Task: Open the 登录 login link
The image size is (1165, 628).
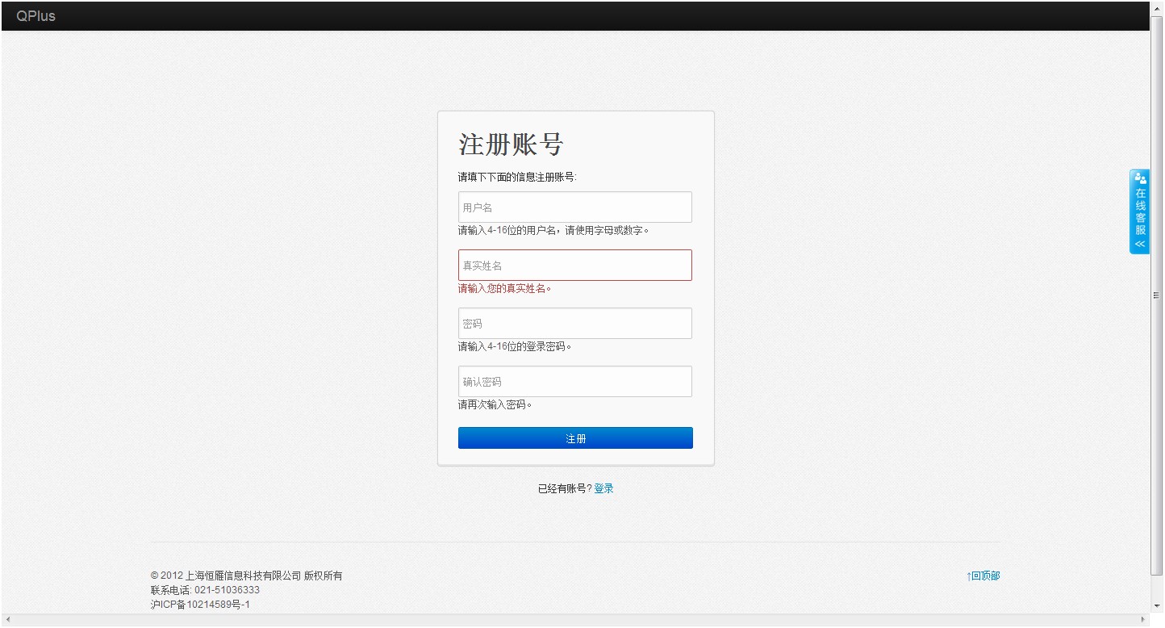Action: (603, 488)
